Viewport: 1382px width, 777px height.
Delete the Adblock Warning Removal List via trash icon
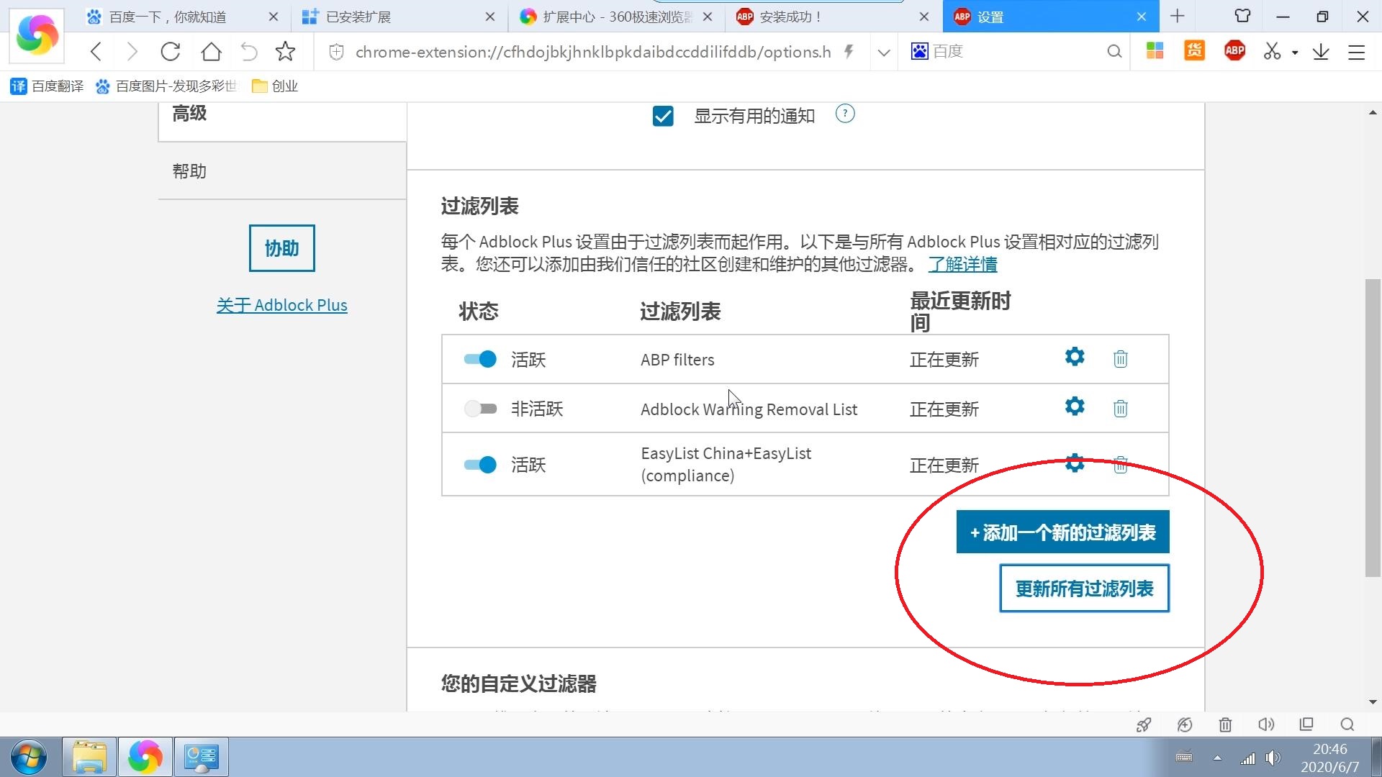(1120, 408)
